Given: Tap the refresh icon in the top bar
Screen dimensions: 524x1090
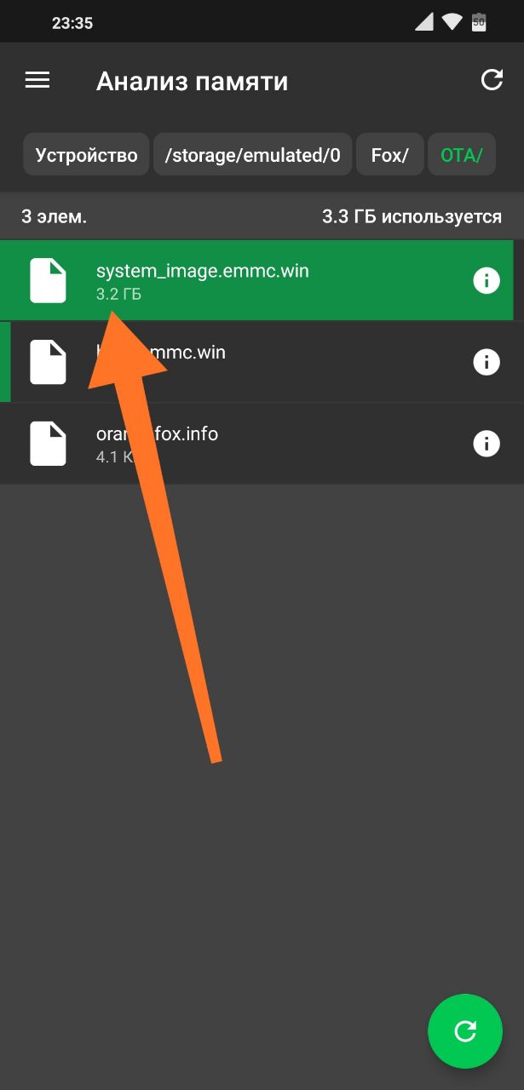Looking at the screenshot, I should [492, 80].
